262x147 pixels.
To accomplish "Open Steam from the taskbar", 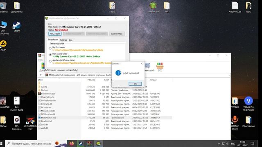I will coord(81,143).
